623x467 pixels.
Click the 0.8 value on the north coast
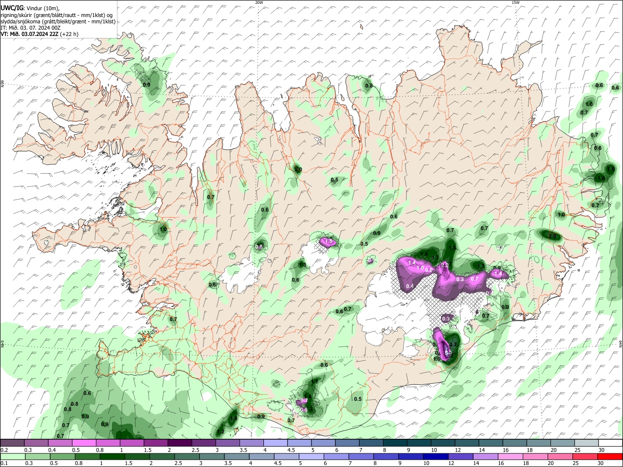tap(369, 86)
